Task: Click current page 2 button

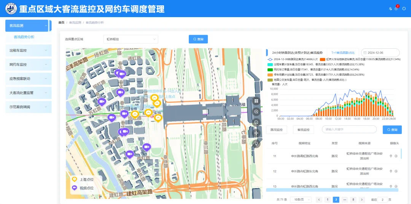Action: (336, 199)
